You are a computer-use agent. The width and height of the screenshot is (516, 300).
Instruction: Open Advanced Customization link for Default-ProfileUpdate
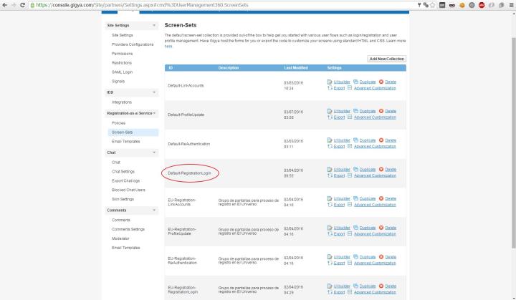(374, 117)
